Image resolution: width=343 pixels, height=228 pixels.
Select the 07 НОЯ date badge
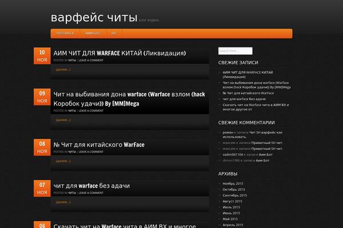tap(42, 188)
